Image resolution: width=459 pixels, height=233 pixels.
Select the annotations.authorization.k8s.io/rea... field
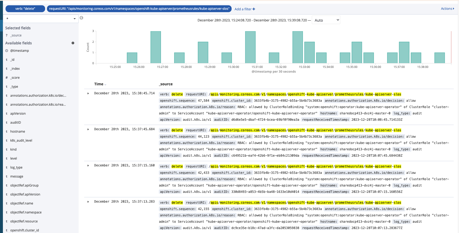tap(38, 105)
